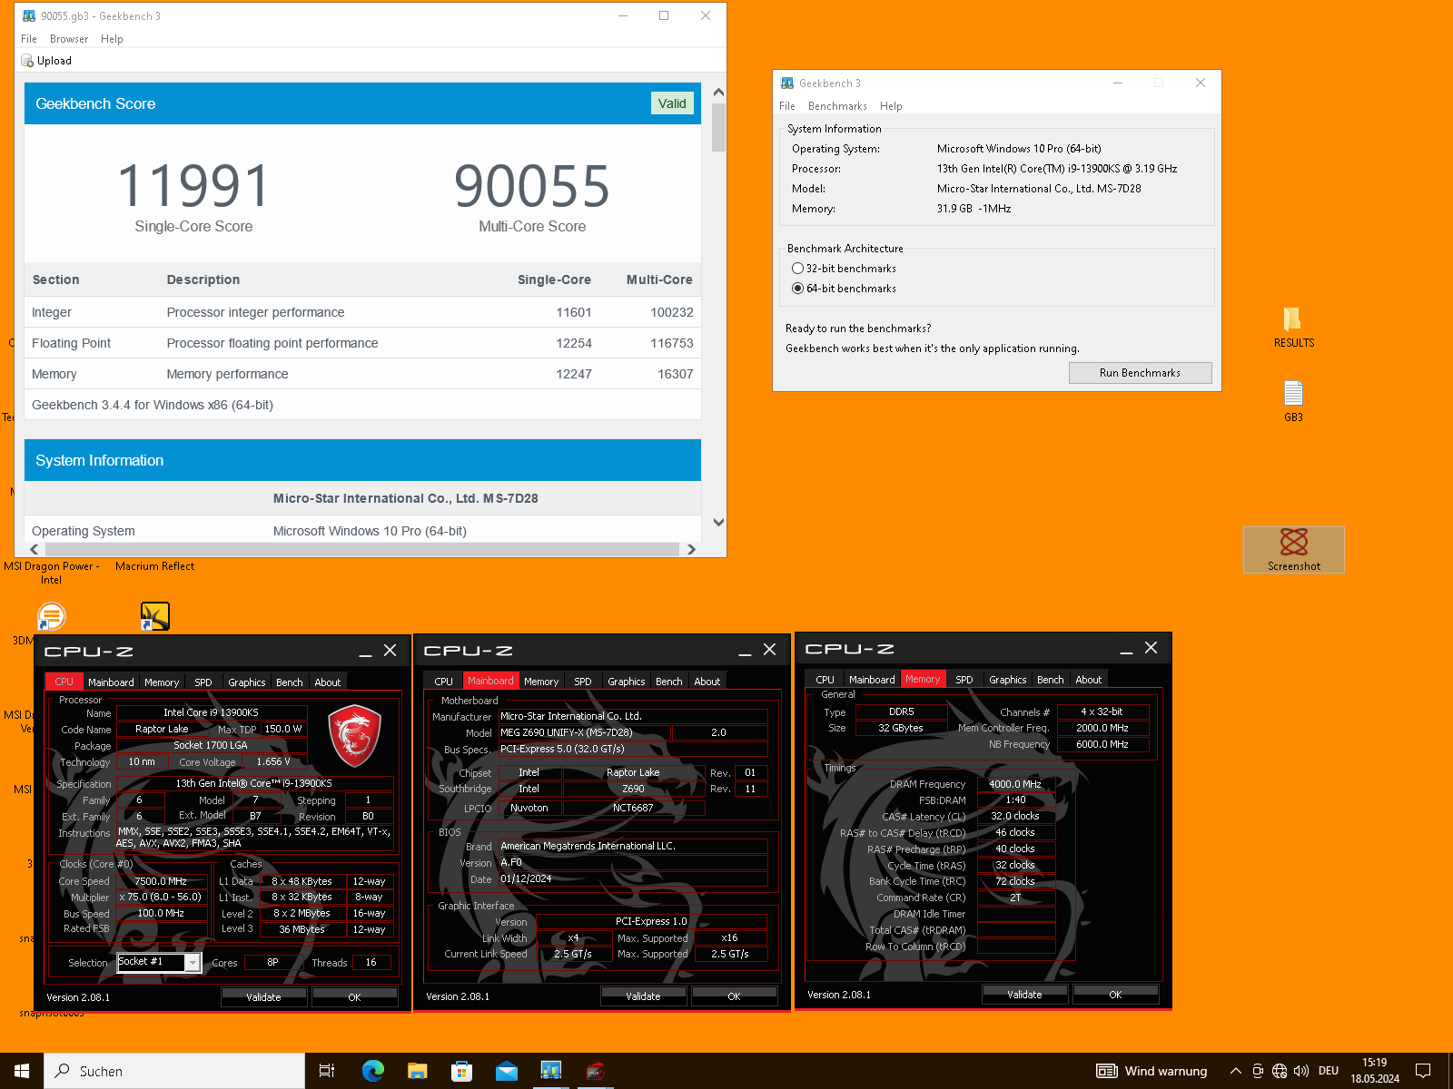The height and width of the screenshot is (1089, 1453).
Task: Open the Windows Start menu
Action: 22,1071
